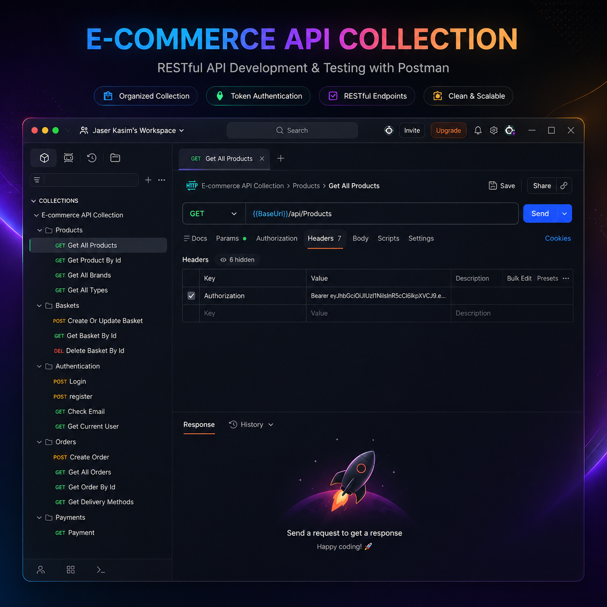Click the top Search field
The image size is (607, 607).
point(292,130)
